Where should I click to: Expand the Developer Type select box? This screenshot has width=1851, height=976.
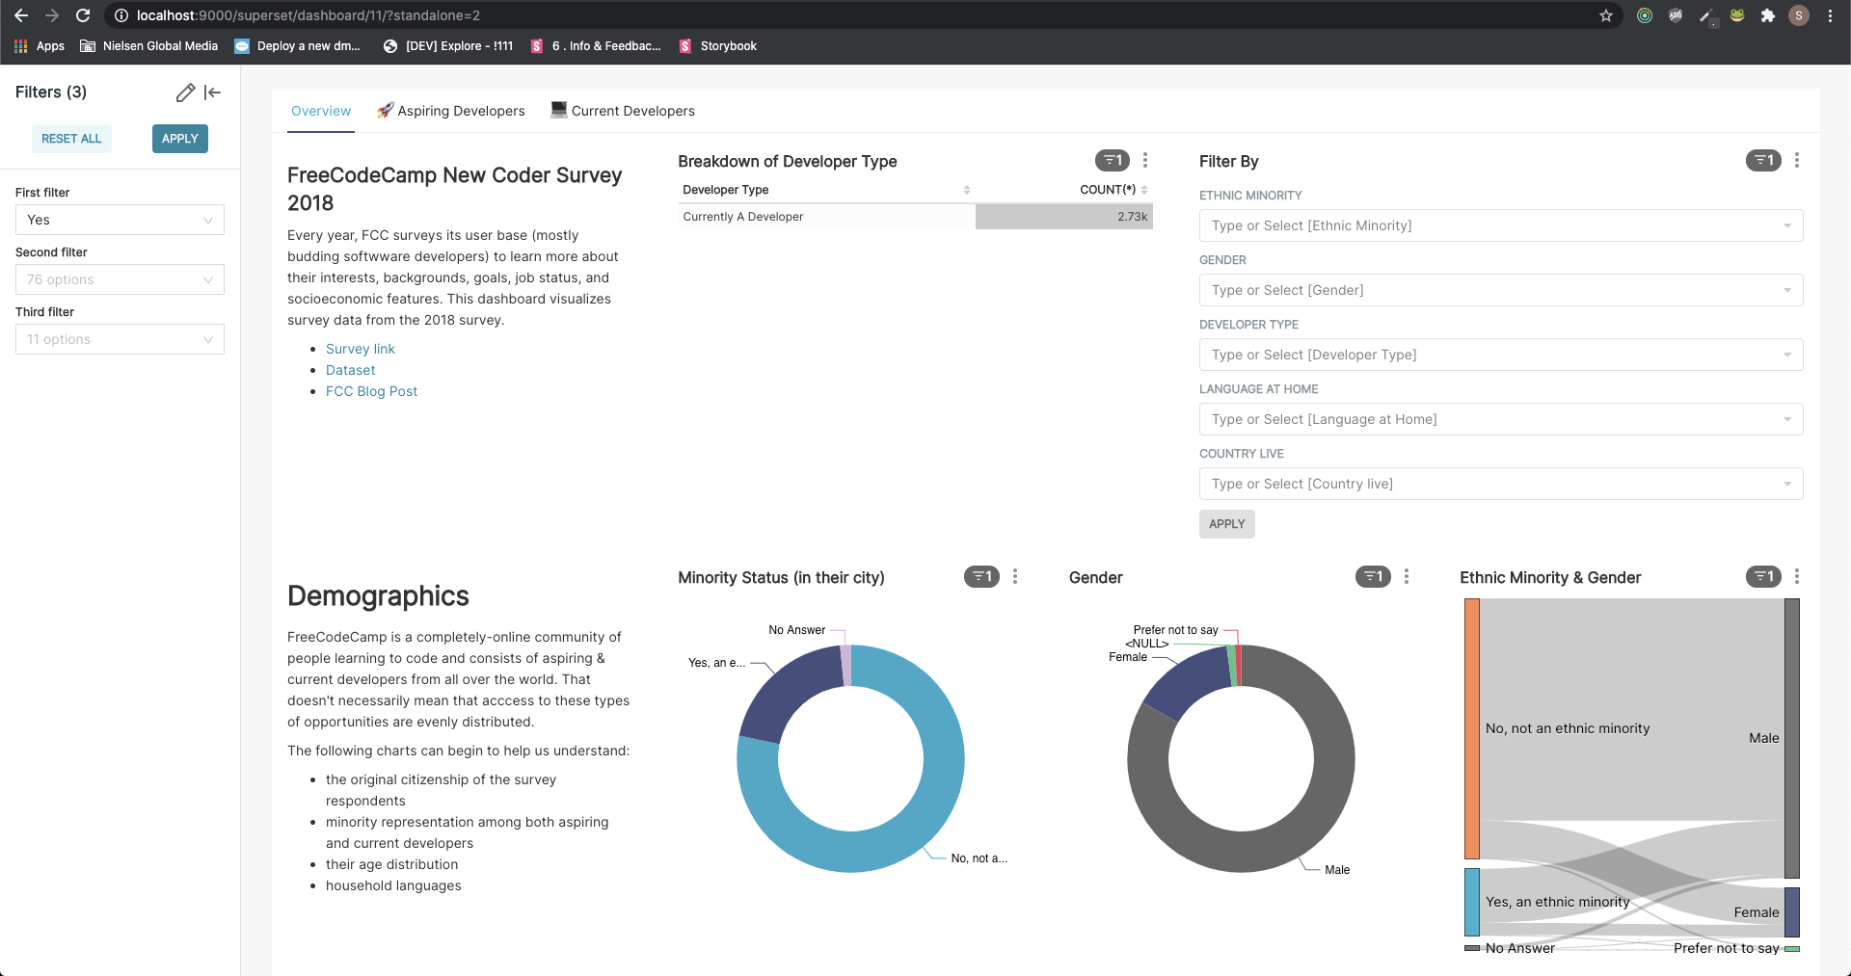1501,355
